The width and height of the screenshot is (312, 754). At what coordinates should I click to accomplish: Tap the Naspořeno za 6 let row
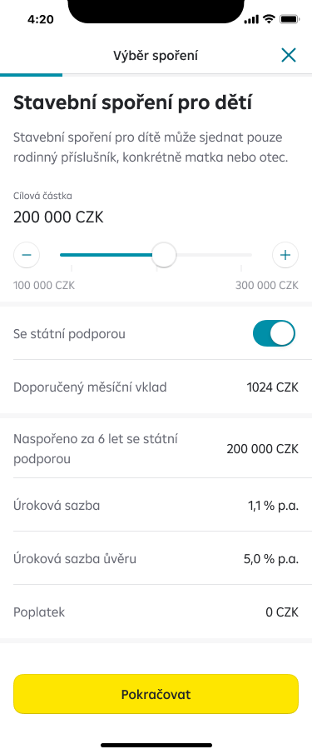click(x=156, y=449)
